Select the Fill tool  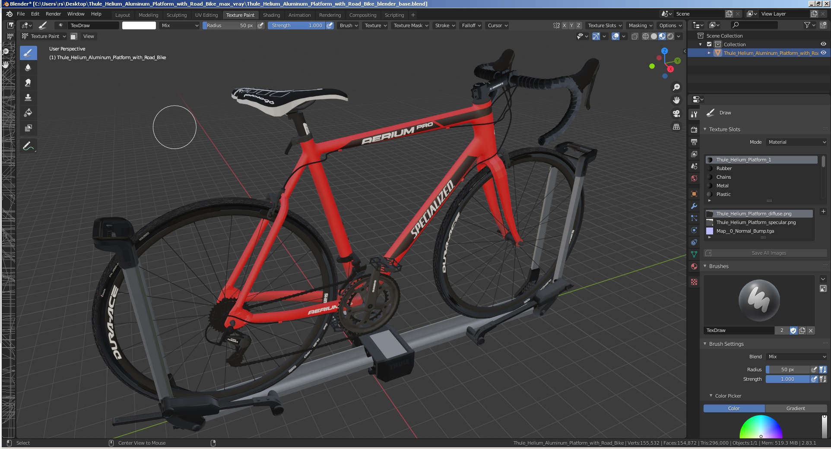click(x=28, y=113)
